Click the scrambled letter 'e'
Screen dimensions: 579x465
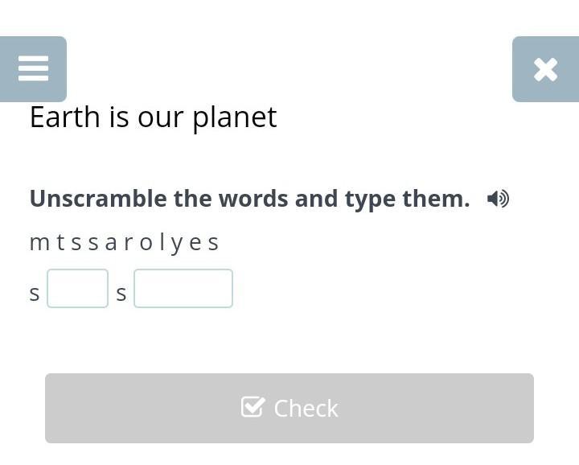click(196, 242)
